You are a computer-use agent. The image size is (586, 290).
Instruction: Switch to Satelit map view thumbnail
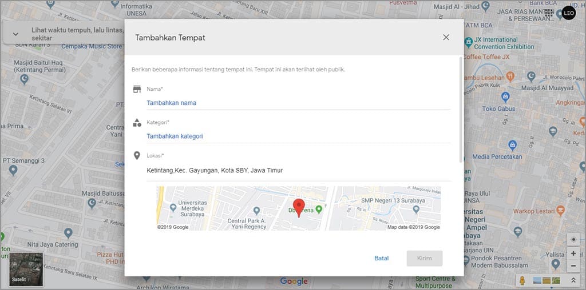26,269
